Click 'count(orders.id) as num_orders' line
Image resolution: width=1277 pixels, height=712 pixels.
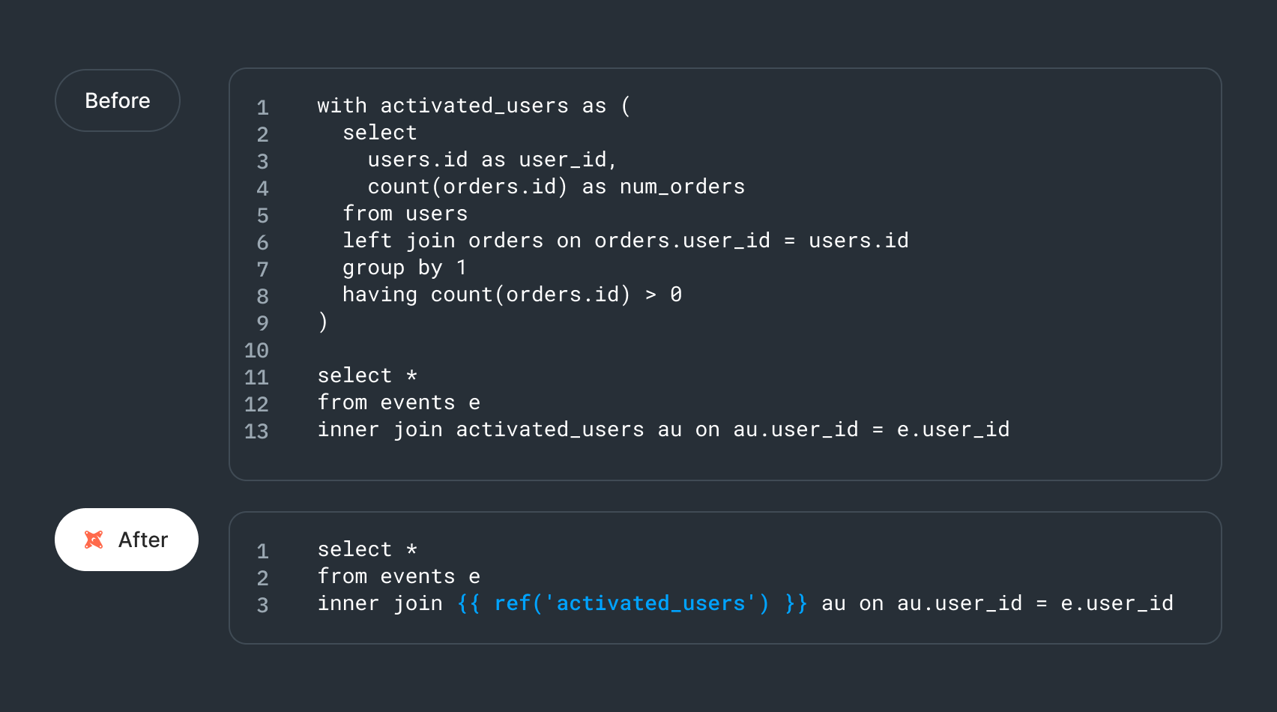[556, 187]
